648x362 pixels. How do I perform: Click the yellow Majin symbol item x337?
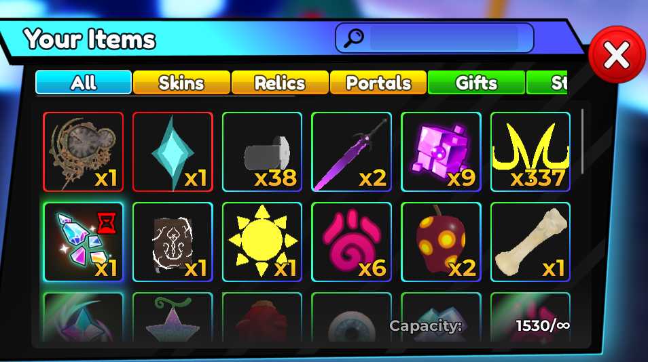point(530,152)
